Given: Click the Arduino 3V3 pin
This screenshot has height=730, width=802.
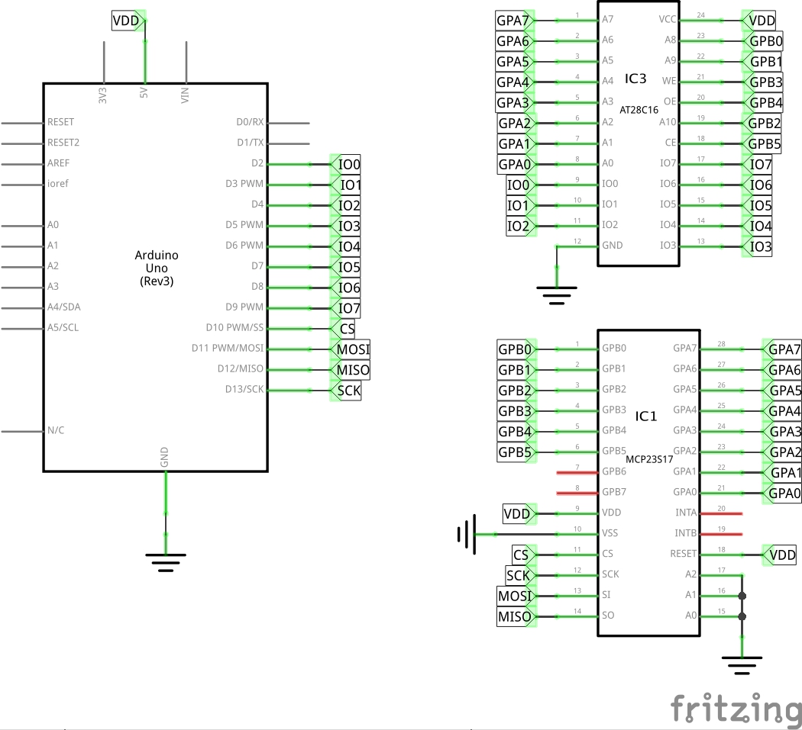Looking at the screenshot, I should point(105,63).
